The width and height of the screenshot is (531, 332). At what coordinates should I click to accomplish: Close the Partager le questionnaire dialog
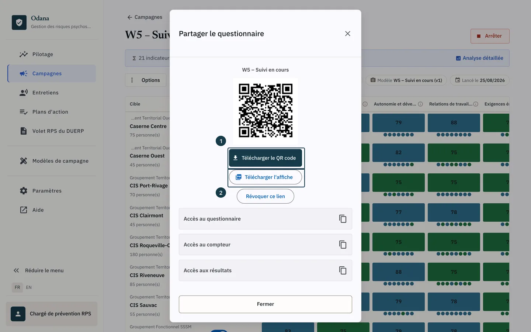click(x=348, y=34)
